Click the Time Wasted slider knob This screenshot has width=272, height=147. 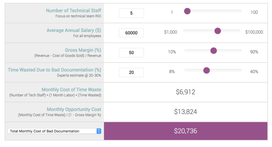[x=206, y=70]
